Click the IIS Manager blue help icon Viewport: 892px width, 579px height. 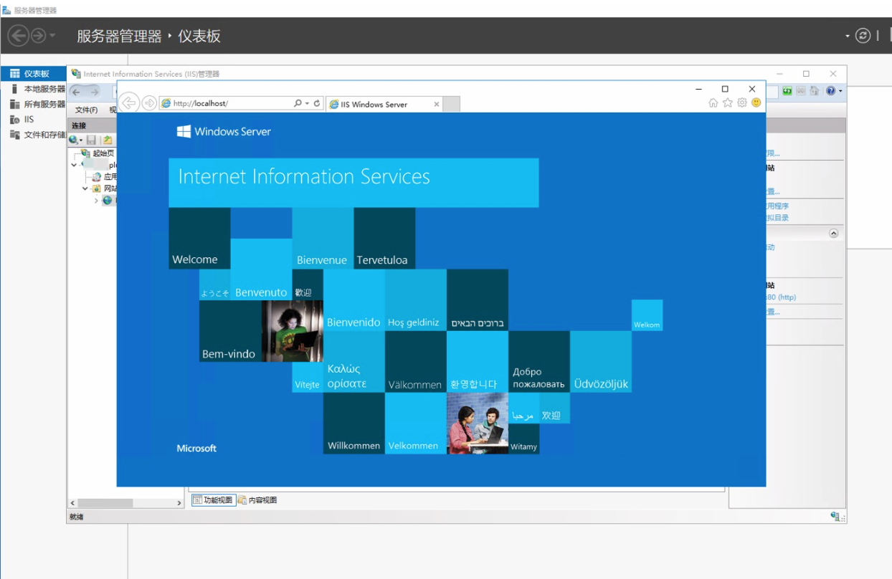(x=830, y=91)
